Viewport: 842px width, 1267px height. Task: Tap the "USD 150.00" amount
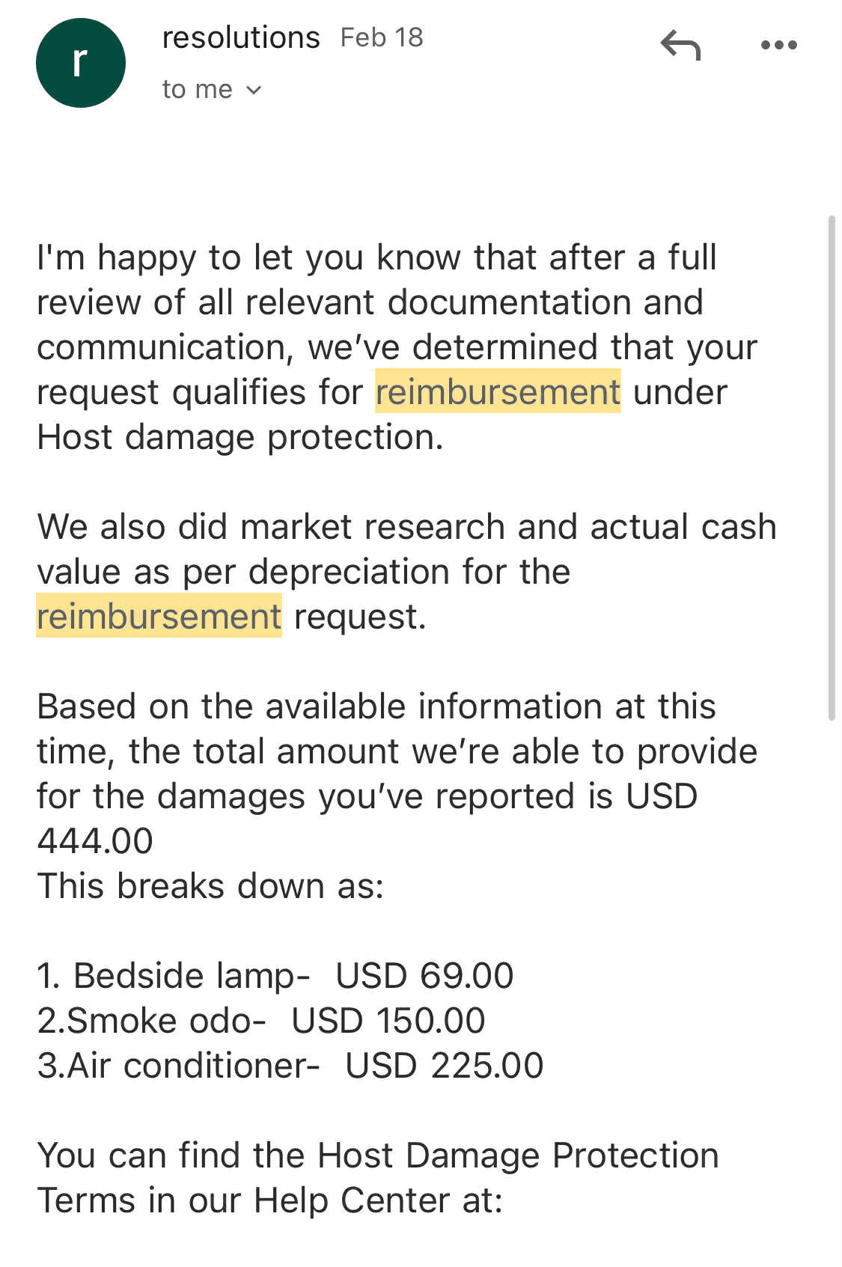[388, 1021]
